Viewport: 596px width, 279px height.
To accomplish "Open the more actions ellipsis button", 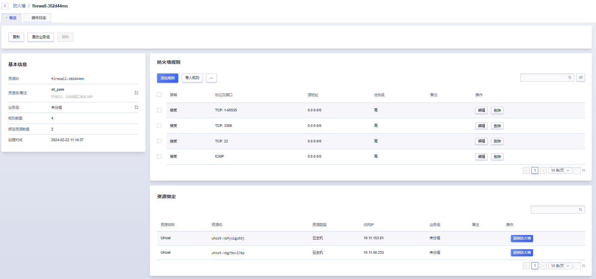I will tap(211, 78).
